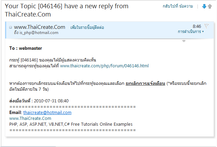This screenshot has height=147, width=217.
Task: Flag this message from ThaiCreate
Action: [206, 26]
